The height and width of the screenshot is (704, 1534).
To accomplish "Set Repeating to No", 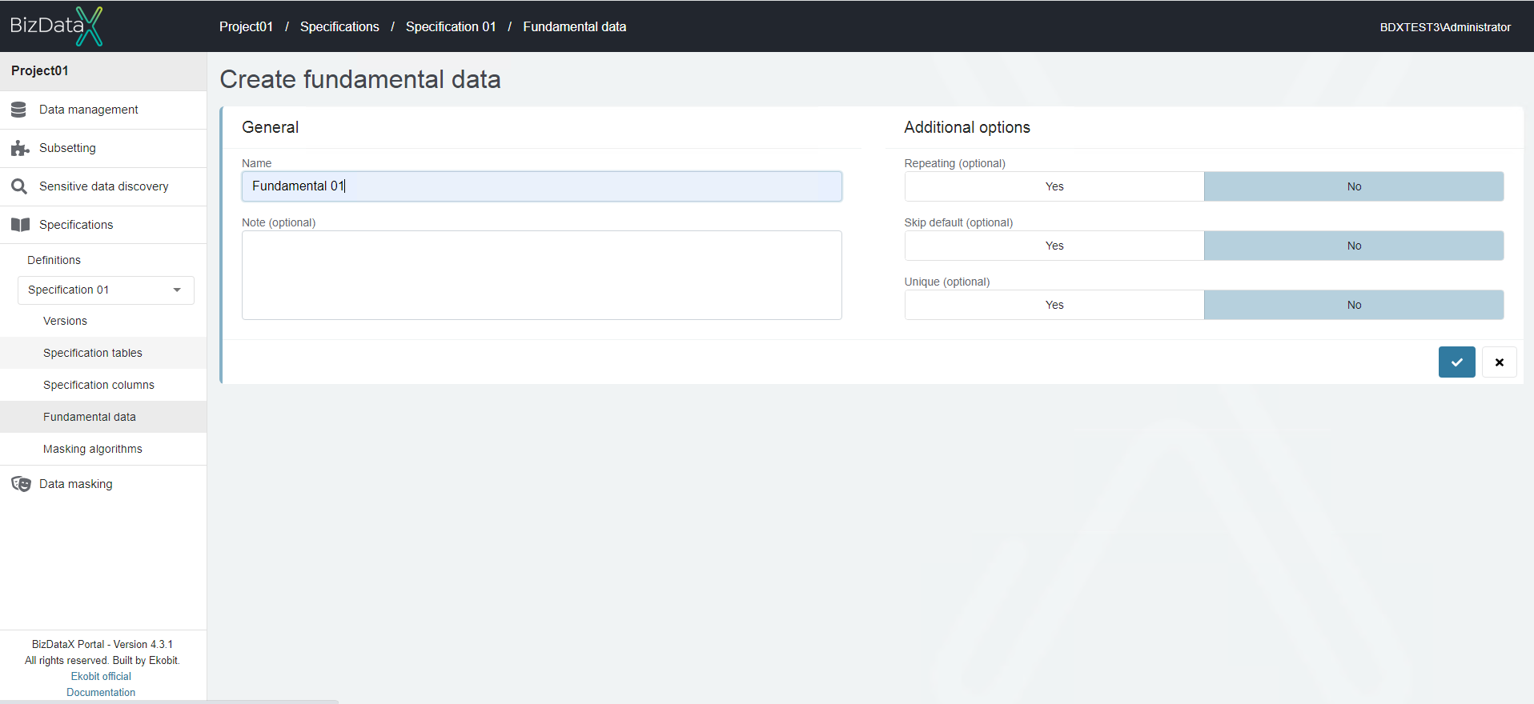I will [x=1354, y=186].
